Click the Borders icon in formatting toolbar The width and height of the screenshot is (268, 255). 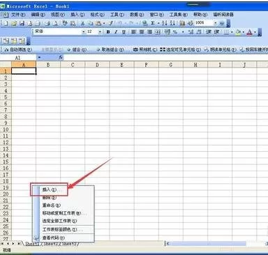click(226, 32)
